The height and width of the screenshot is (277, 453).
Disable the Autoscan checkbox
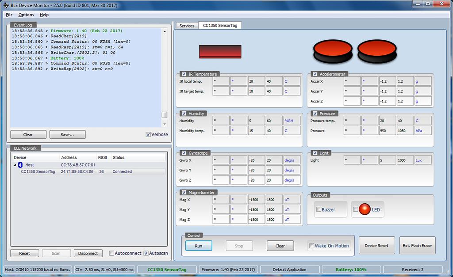tap(146, 253)
